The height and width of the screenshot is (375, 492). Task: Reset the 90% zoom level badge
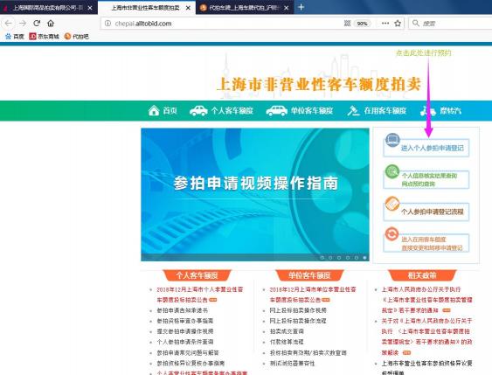click(x=362, y=24)
